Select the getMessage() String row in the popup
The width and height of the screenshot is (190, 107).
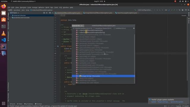103,50
